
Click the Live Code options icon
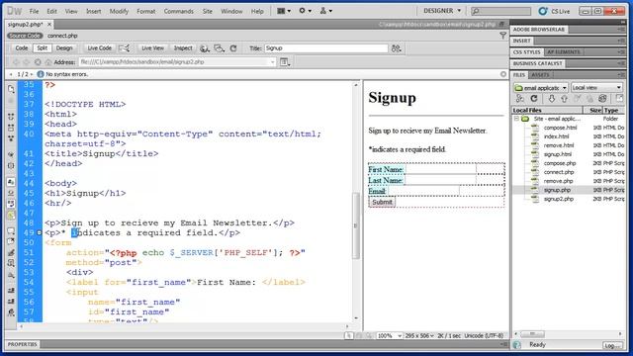point(125,48)
